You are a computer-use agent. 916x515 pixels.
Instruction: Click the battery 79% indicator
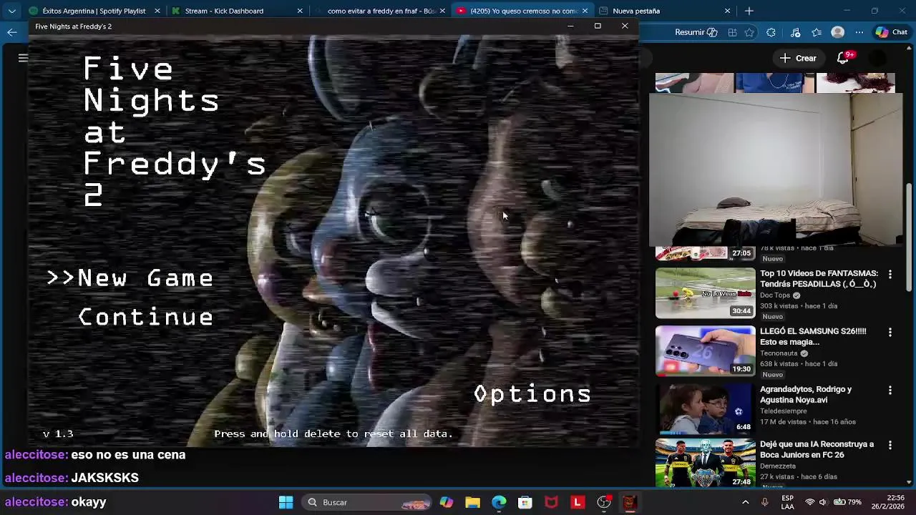pos(847,502)
